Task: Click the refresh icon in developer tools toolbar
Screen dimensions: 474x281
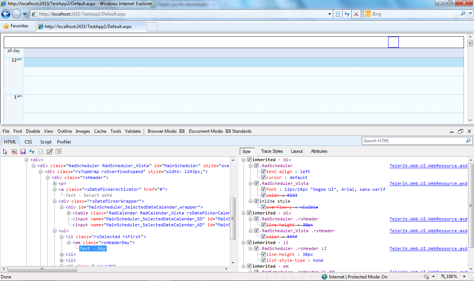Action: (32, 152)
